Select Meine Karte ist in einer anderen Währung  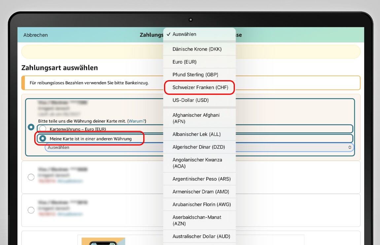43,138
